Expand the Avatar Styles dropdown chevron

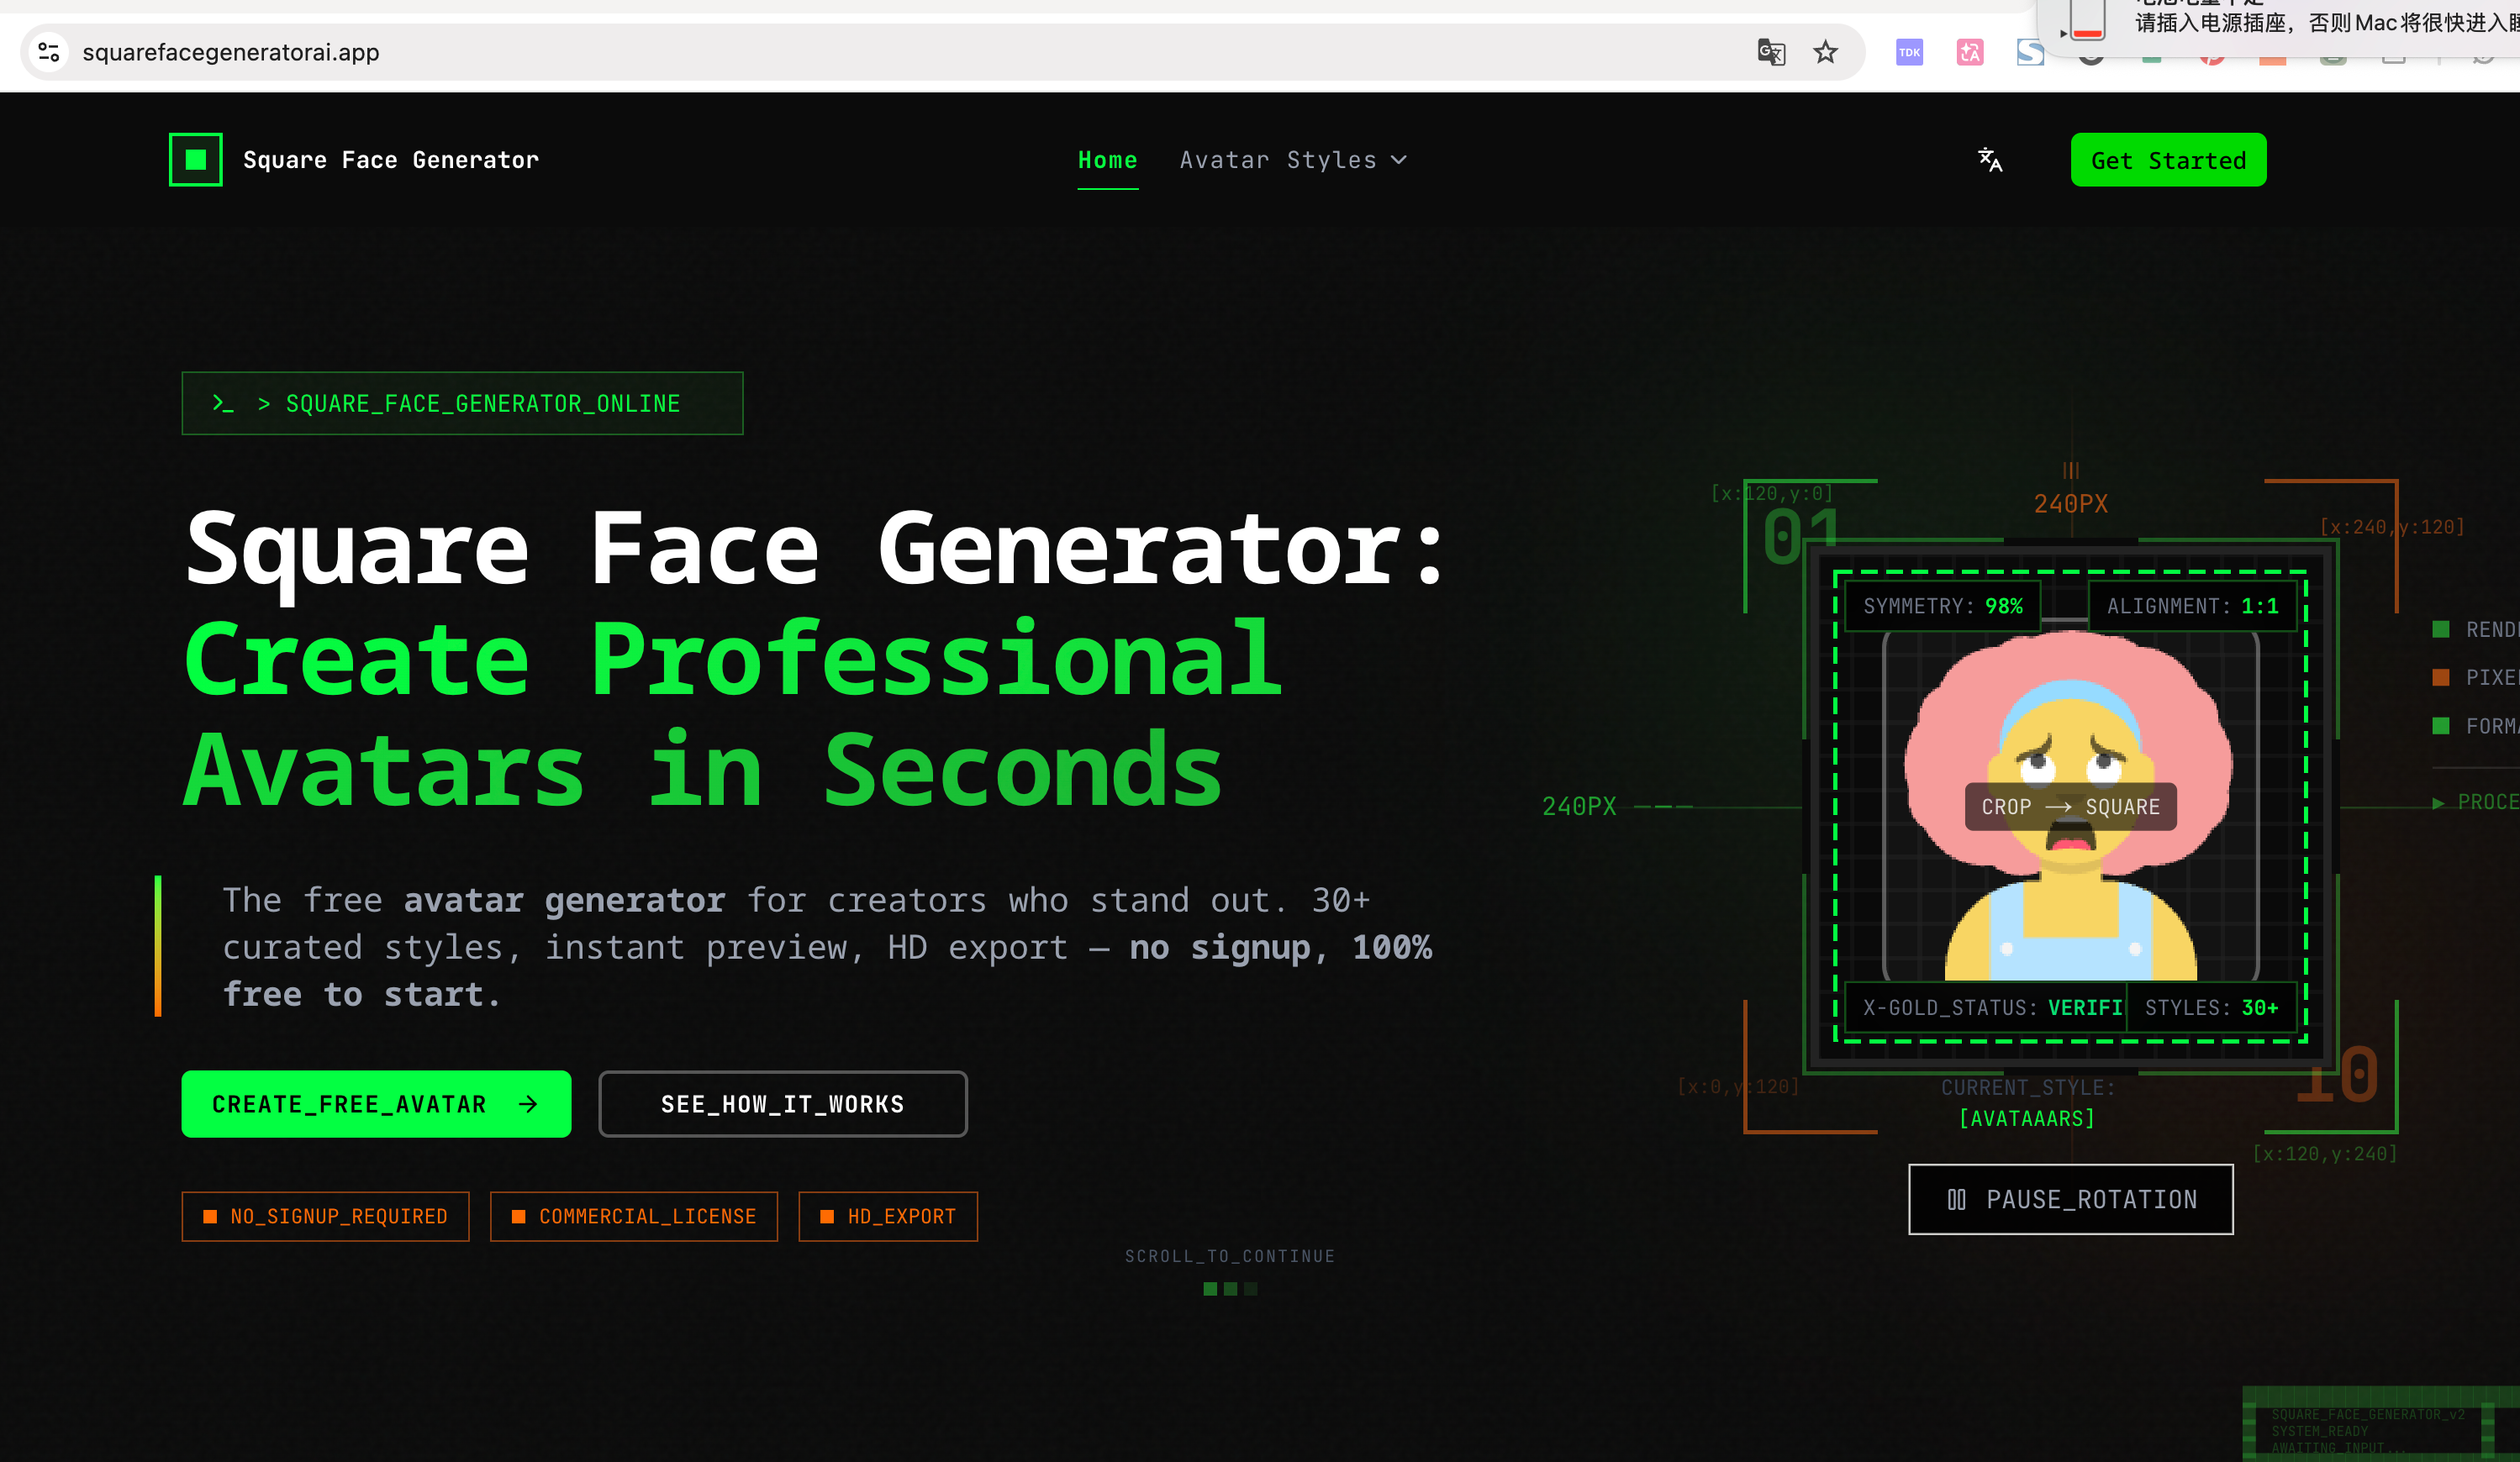[1399, 160]
